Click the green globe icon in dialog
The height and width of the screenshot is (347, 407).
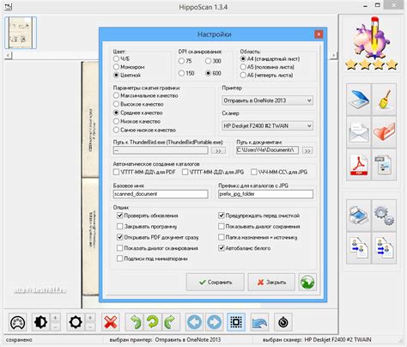pyautogui.click(x=307, y=283)
